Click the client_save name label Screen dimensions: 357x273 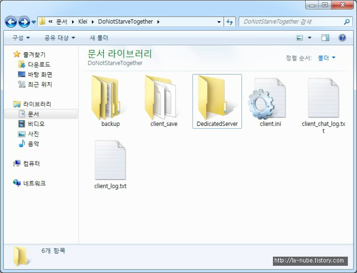(164, 124)
